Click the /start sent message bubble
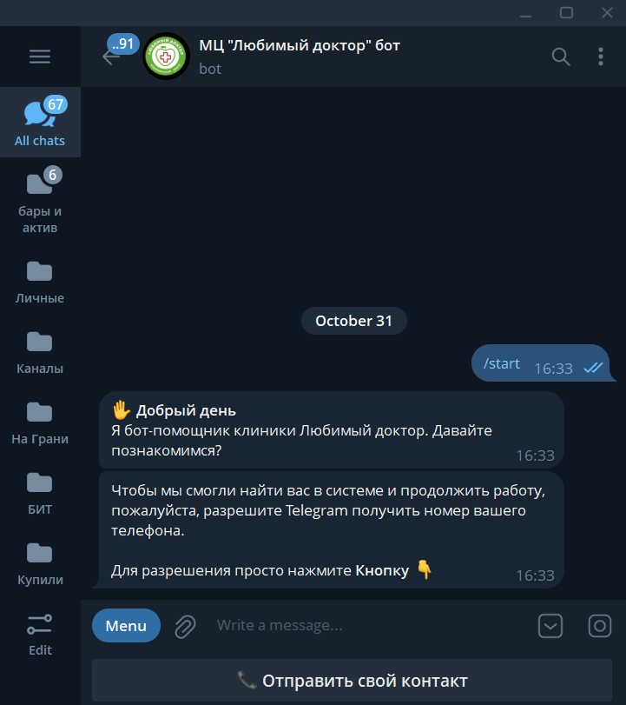This screenshot has width=626, height=705. pyautogui.click(x=542, y=362)
